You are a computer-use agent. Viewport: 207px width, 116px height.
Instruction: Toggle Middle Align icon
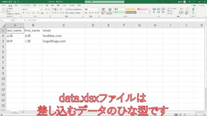coord(55,9)
